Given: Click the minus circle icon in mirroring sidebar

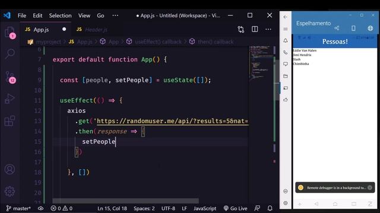Looking at the screenshot, I should [286, 191].
